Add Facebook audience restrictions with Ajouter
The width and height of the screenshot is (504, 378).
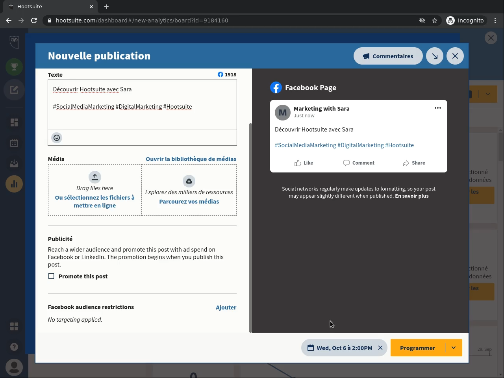[x=226, y=308]
